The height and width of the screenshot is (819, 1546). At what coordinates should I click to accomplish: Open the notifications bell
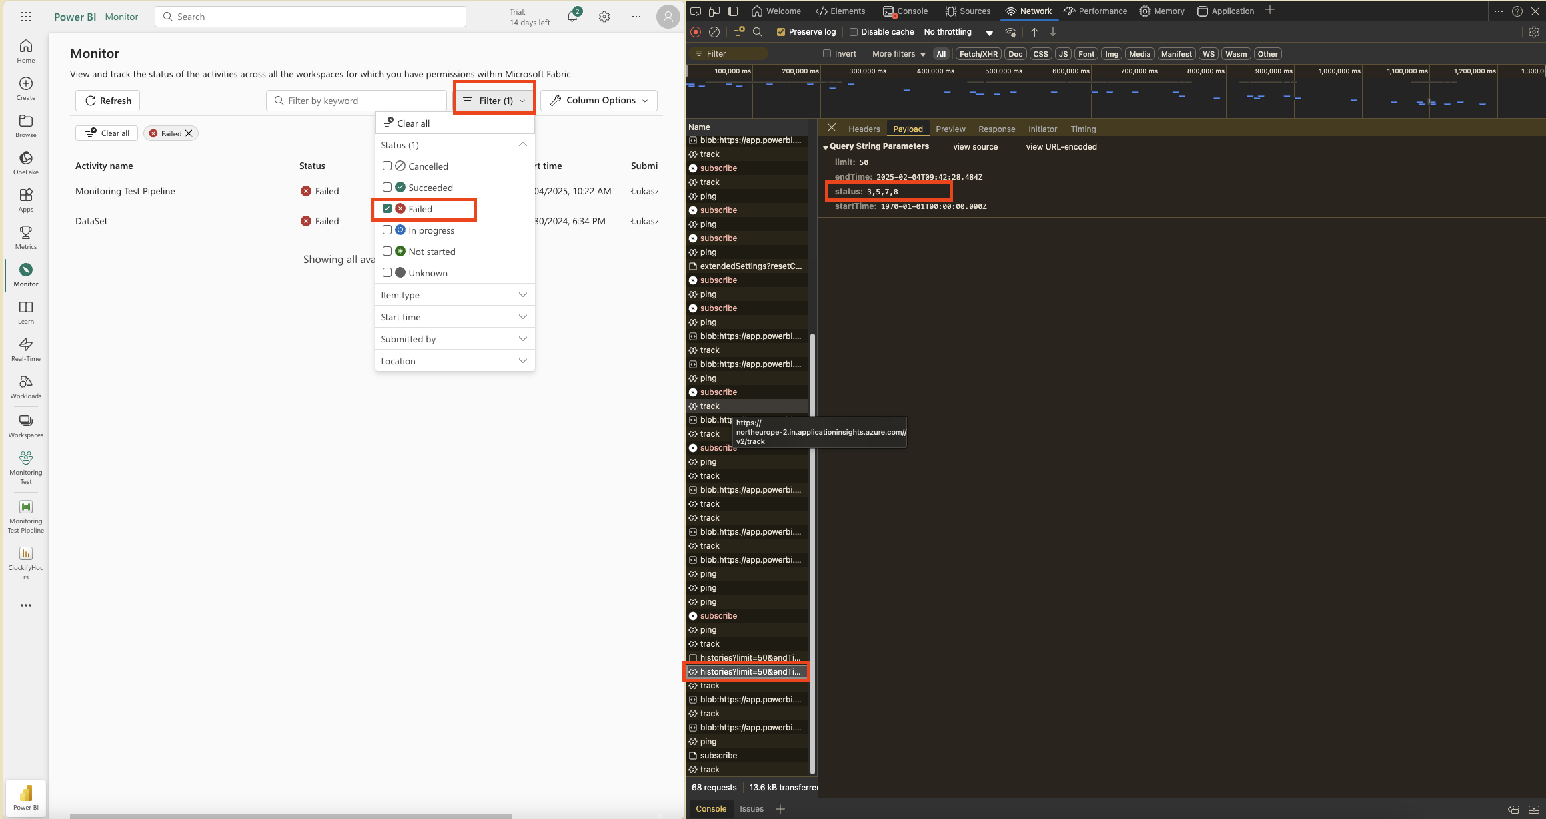click(572, 17)
